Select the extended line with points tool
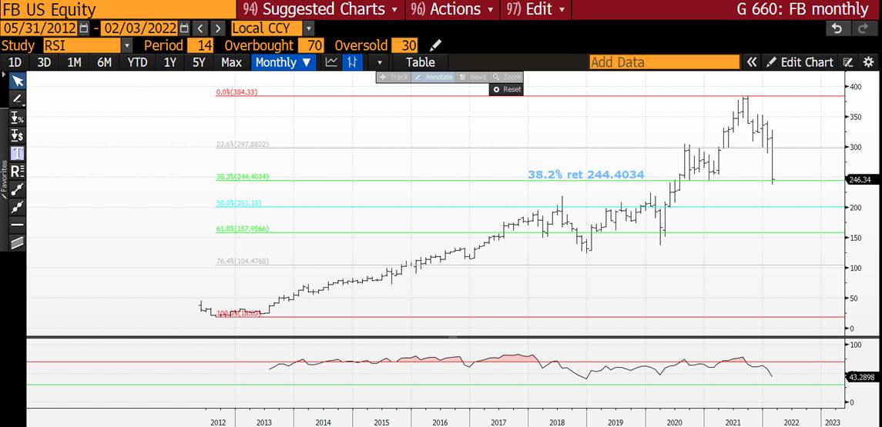882x427 pixels. 18,207
